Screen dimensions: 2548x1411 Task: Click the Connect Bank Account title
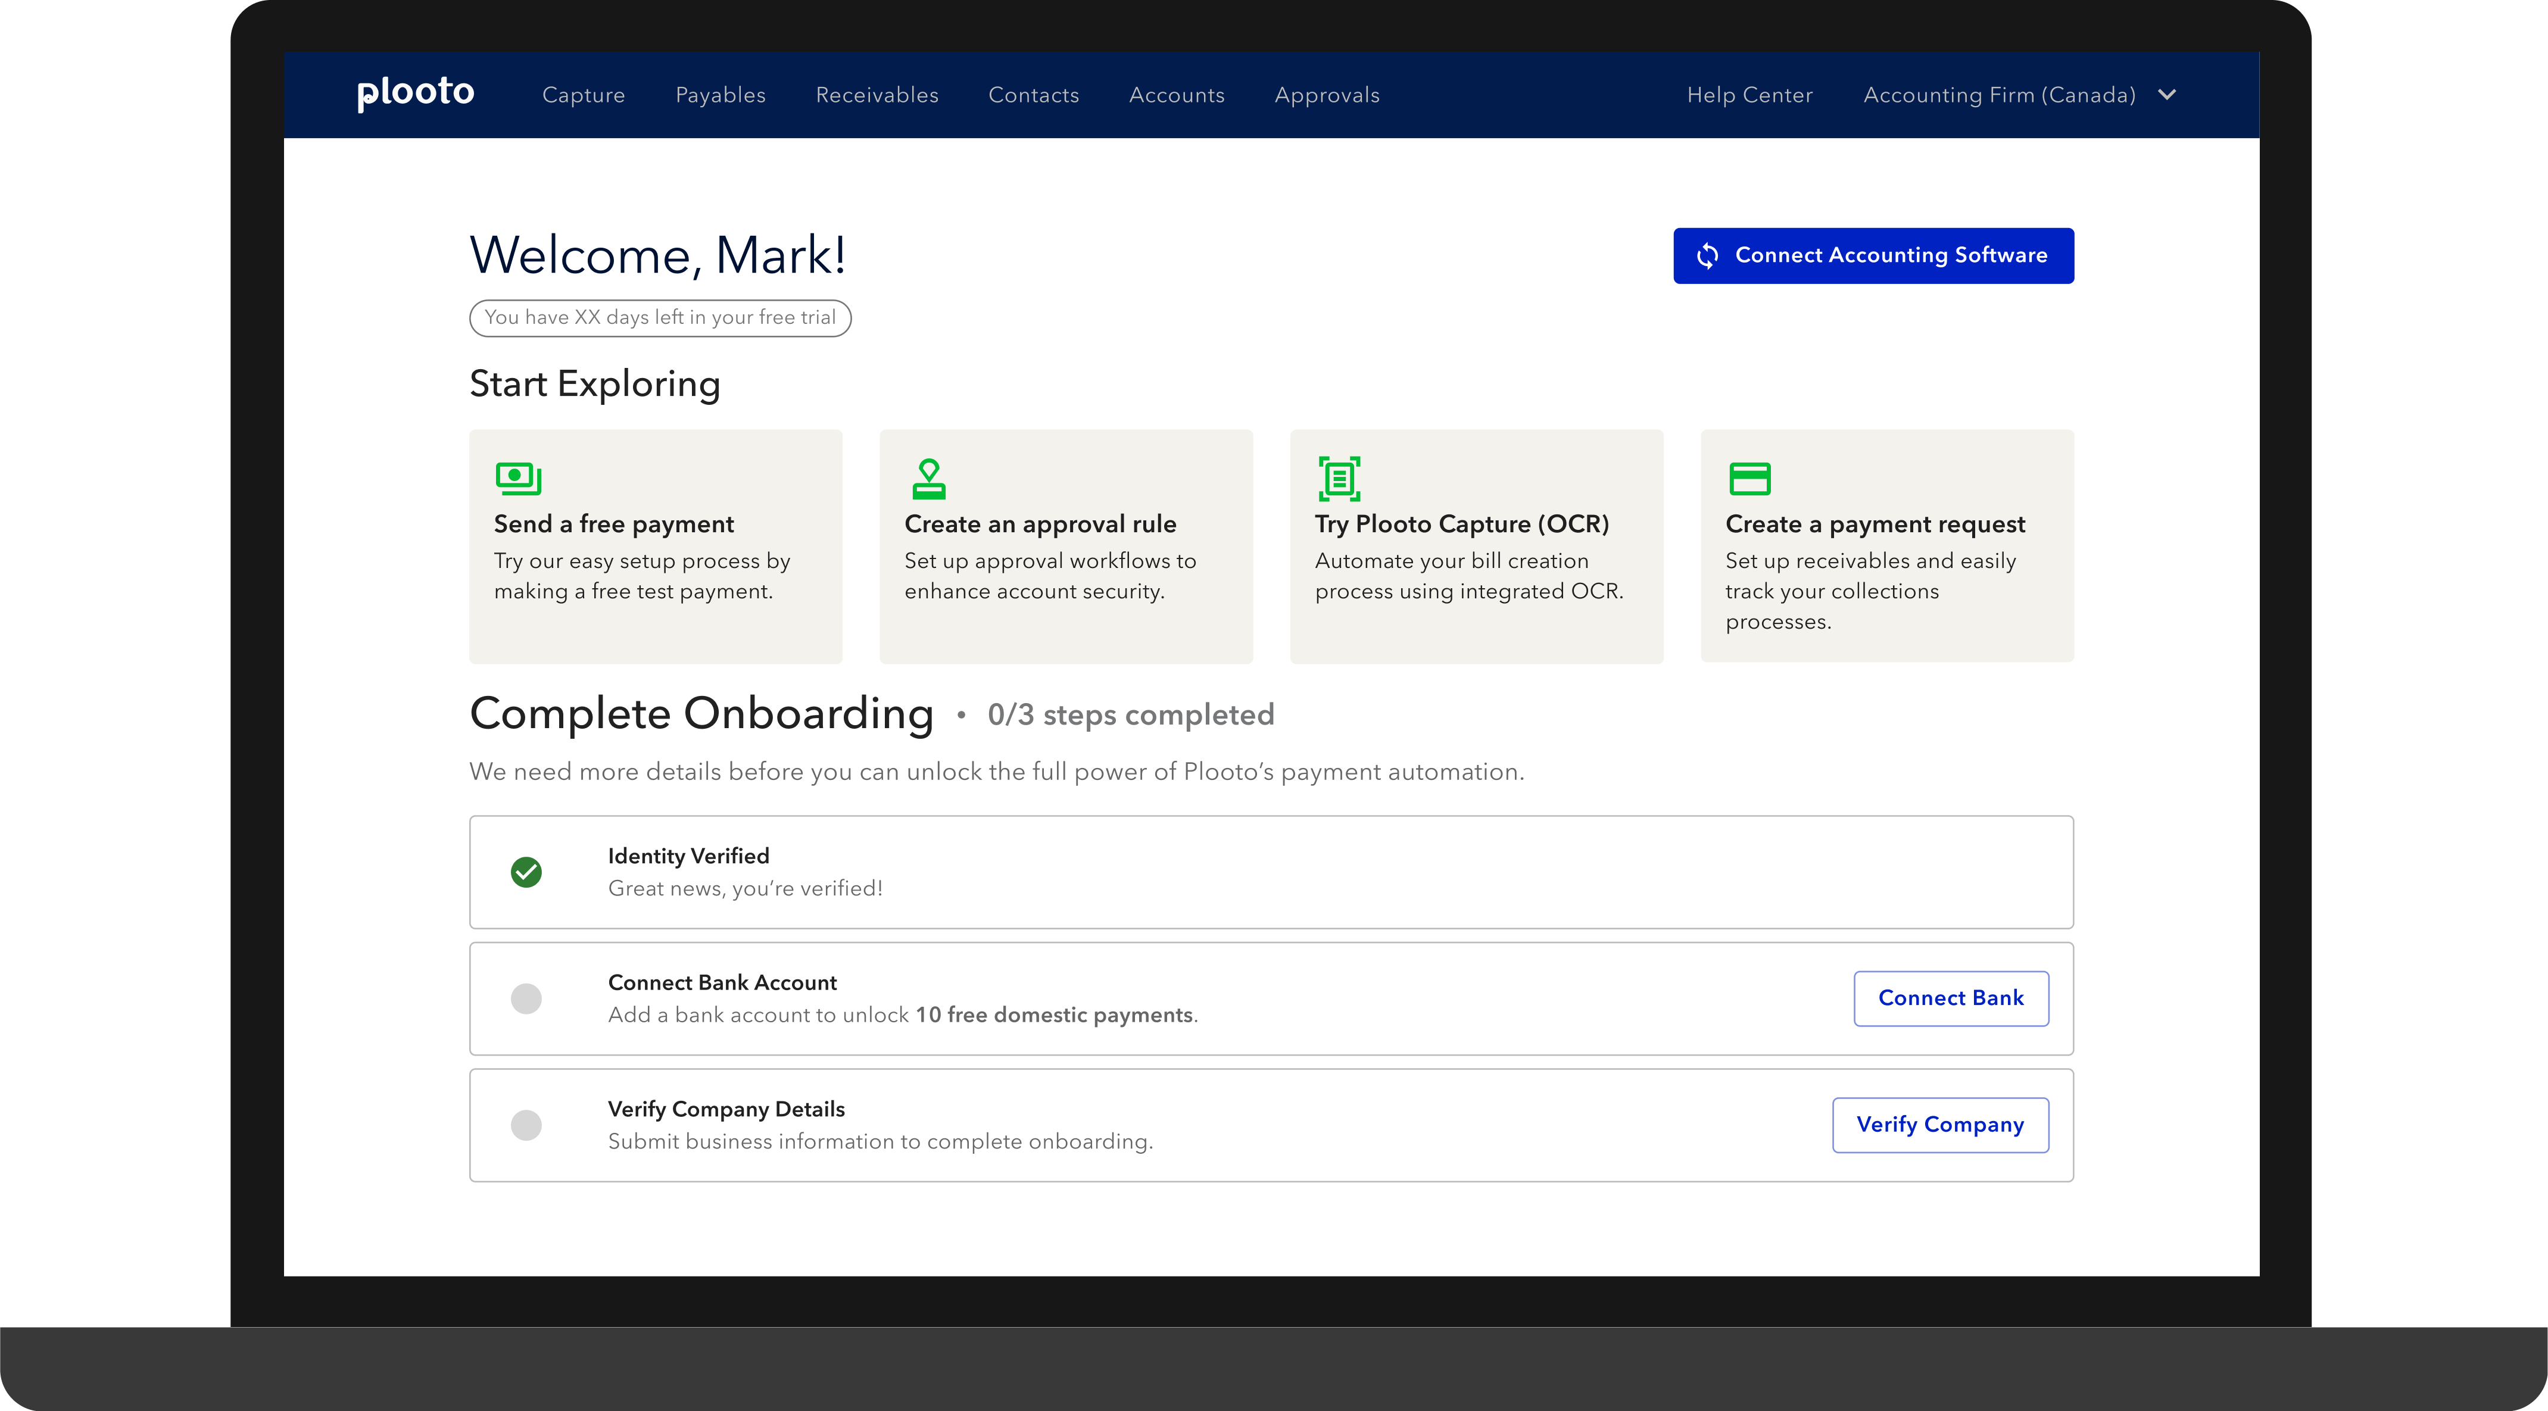coord(722,983)
